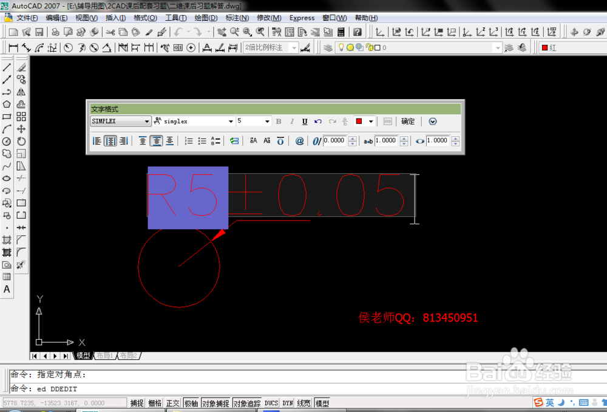Click the Insert Symbol @ icon

(299, 141)
